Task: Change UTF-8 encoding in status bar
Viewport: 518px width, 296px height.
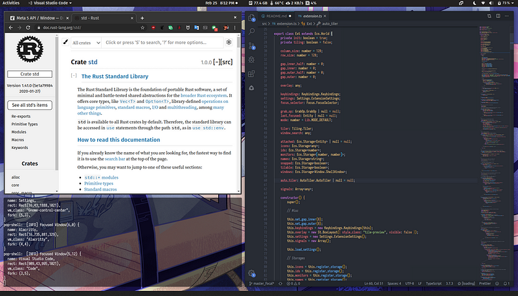Action: (x=409, y=284)
